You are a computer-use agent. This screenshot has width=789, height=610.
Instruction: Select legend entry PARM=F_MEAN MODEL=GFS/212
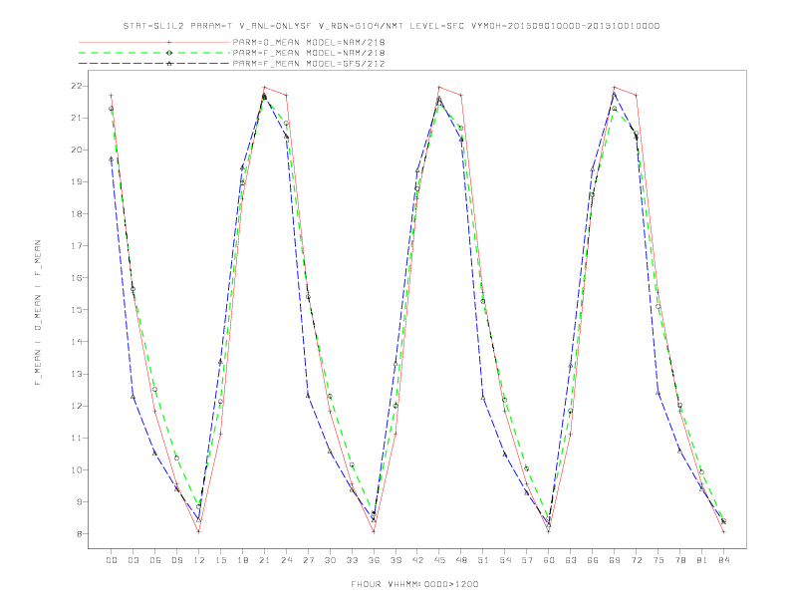coord(309,64)
